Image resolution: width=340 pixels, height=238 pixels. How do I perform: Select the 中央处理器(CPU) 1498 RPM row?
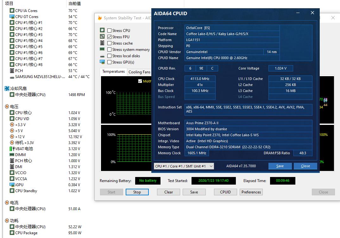coord(47,95)
